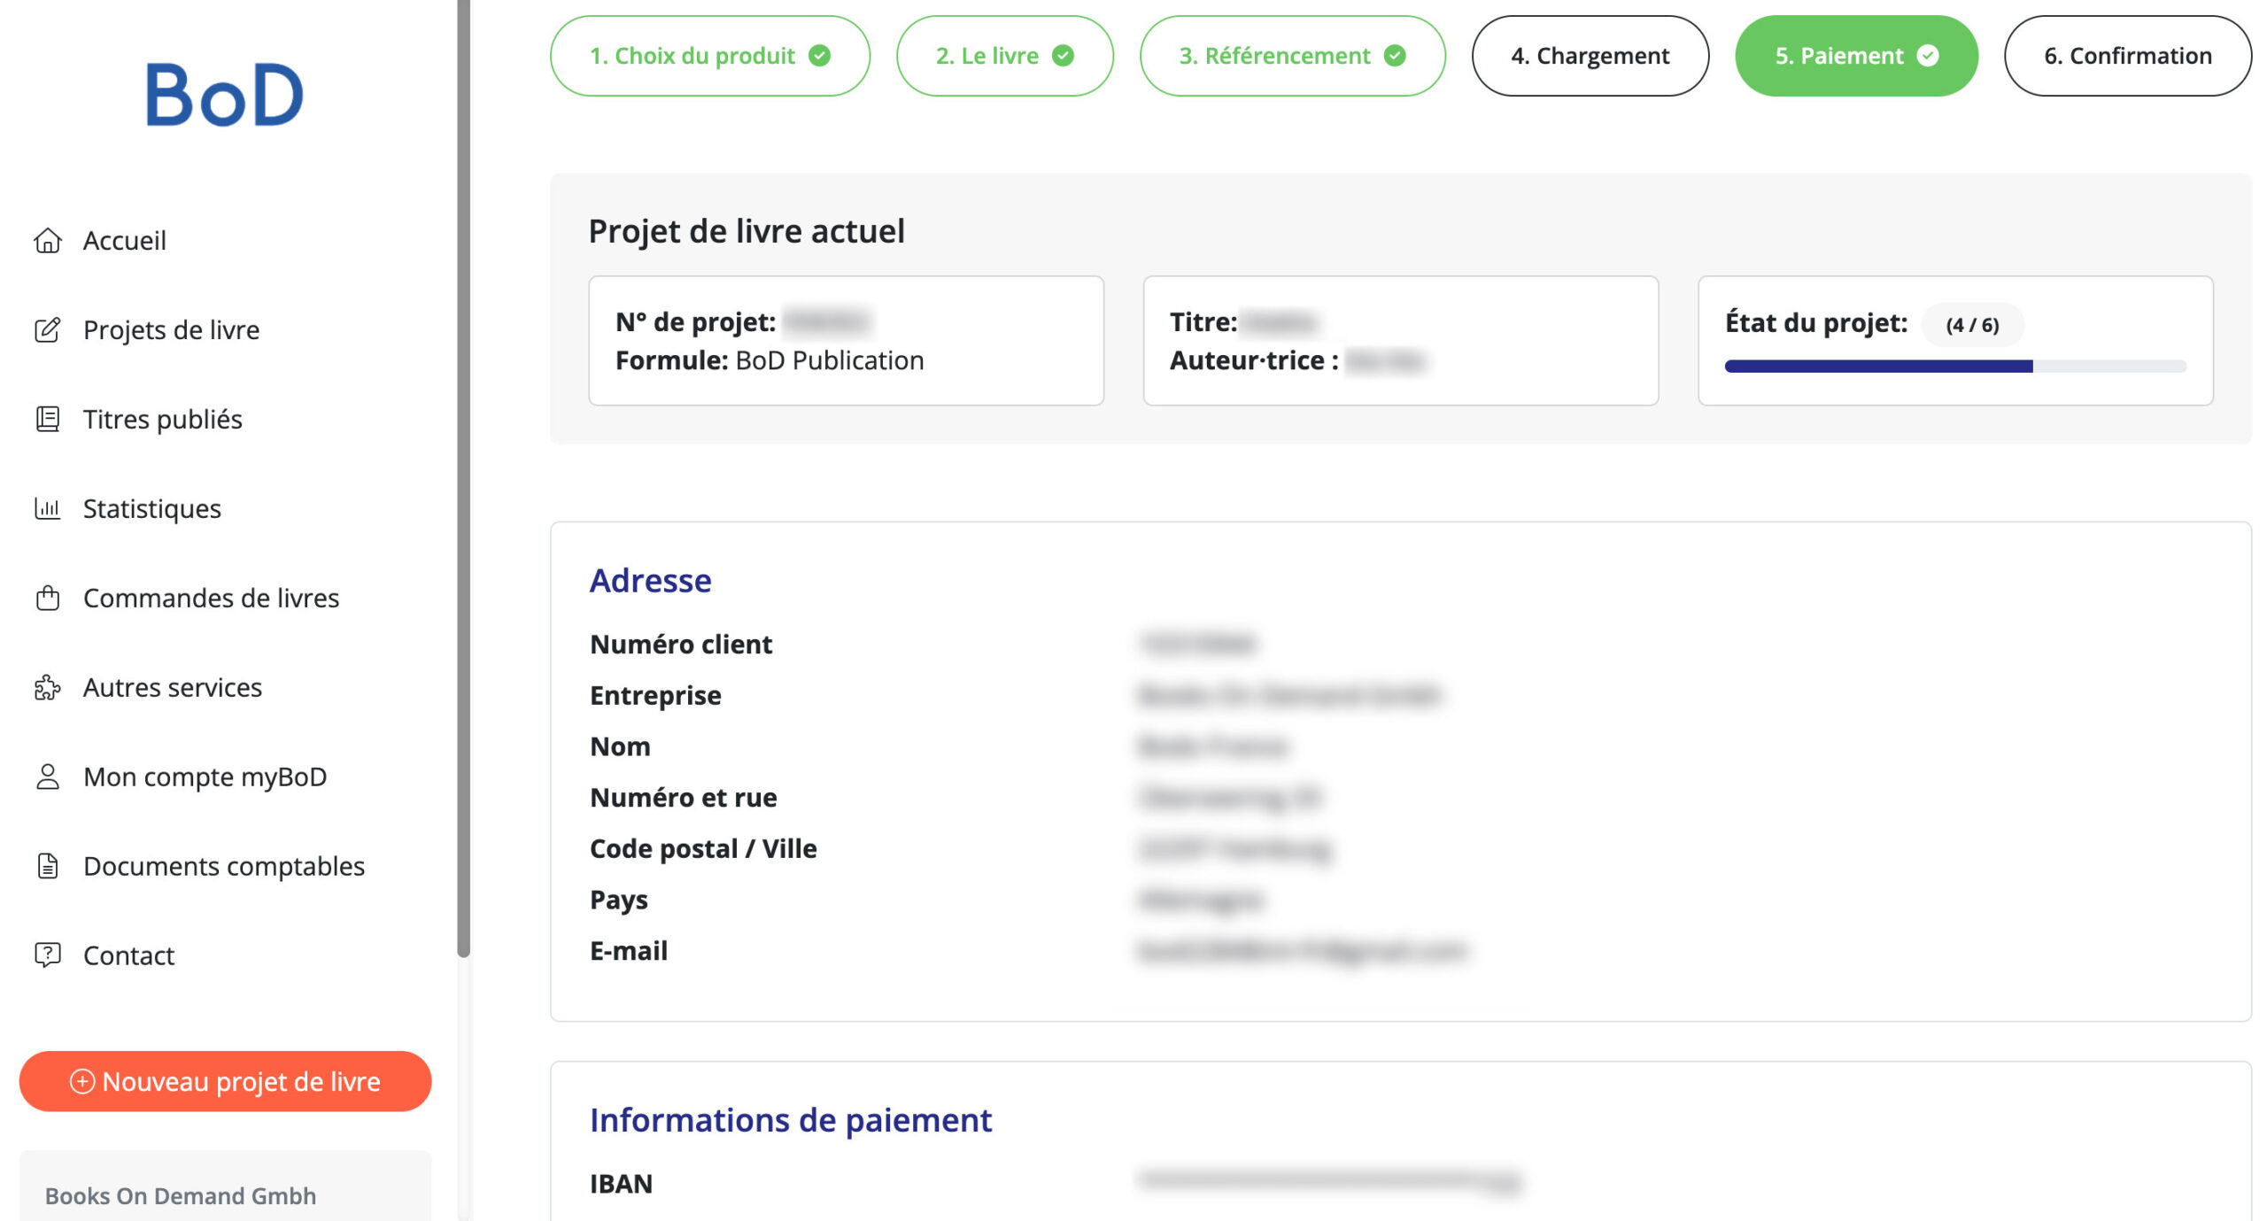Image resolution: width=2267 pixels, height=1221 pixels.
Task: Click the project progress bar
Action: point(1955,366)
